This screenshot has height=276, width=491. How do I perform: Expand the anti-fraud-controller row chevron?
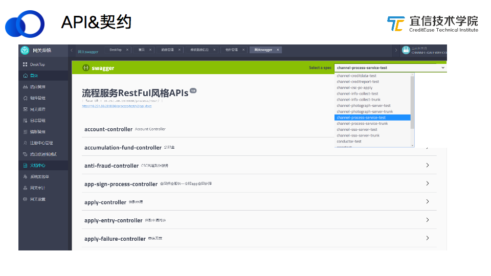428,165
